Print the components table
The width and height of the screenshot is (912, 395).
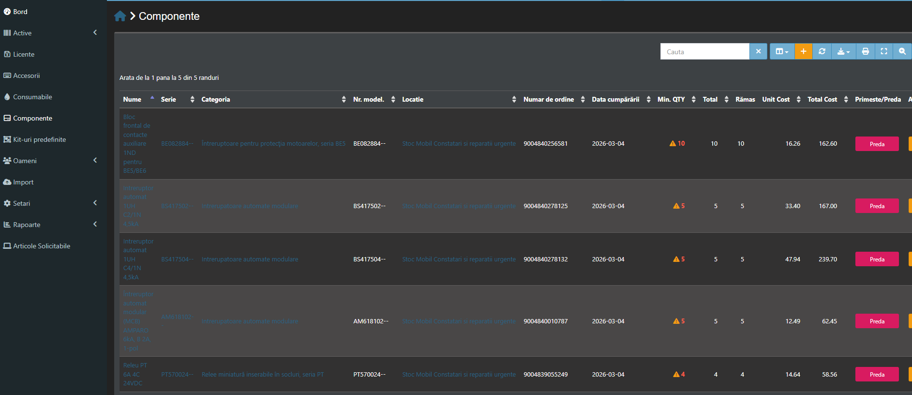pyautogui.click(x=865, y=51)
